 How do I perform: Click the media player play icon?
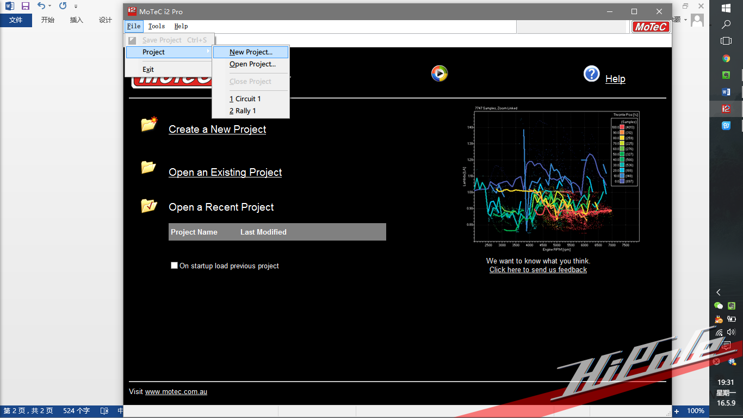[x=439, y=73]
